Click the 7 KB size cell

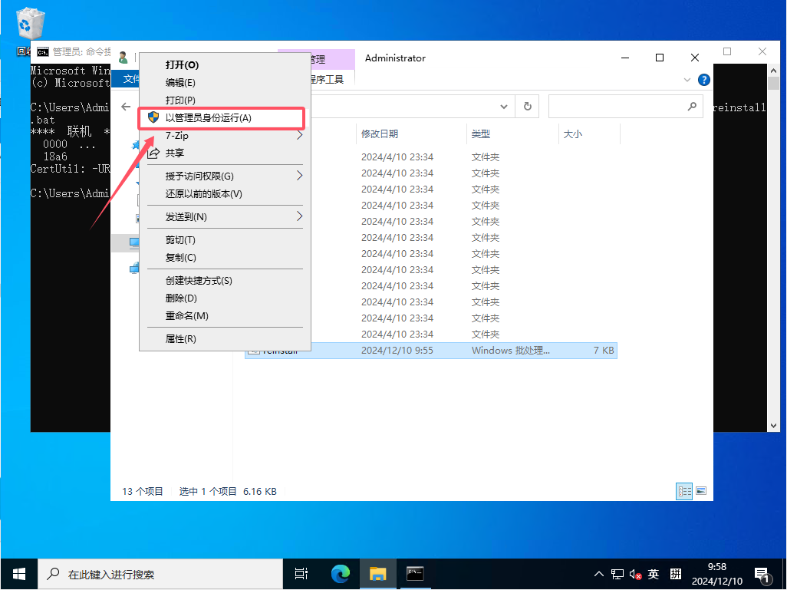(604, 351)
